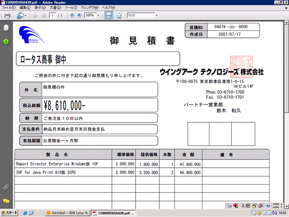Show the Attachments paperclip panel
Image resolution: width=289 pixels, height=217 pixels.
point(6,187)
